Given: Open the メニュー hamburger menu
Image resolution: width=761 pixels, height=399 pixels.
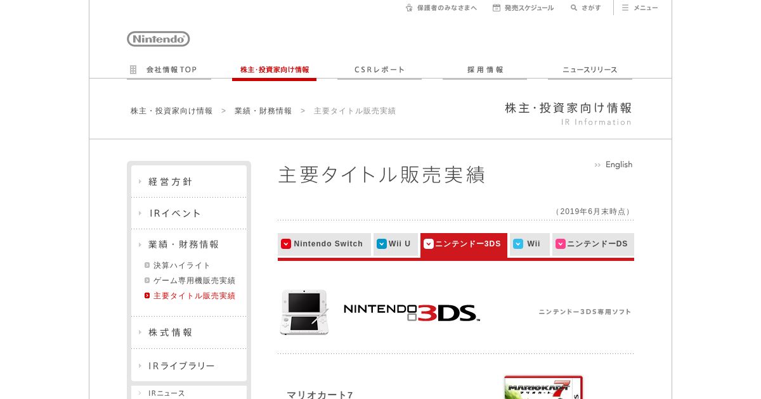Looking at the screenshot, I should [640, 8].
